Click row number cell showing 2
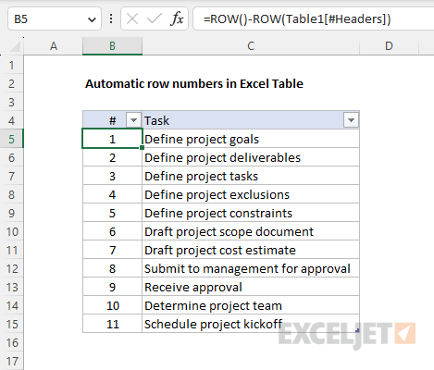 [x=112, y=157]
